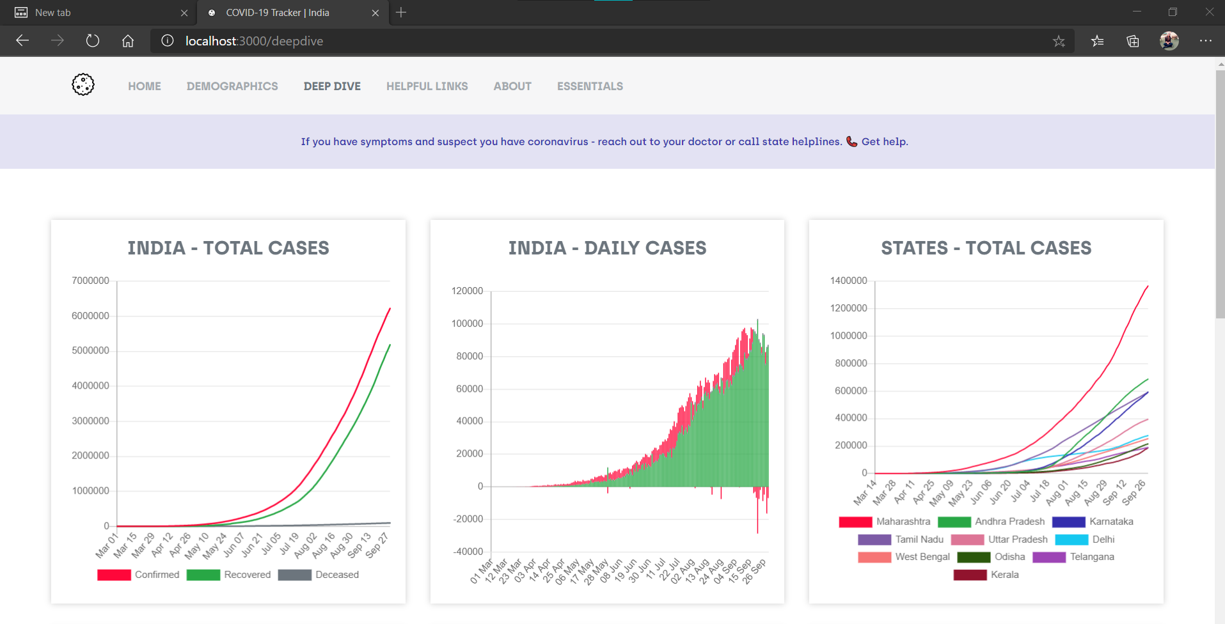Click the -40000 axis label

[x=468, y=552]
